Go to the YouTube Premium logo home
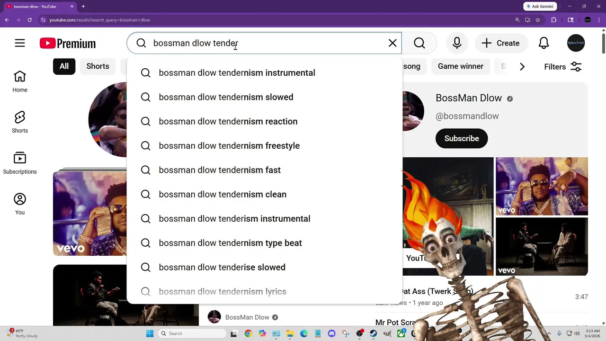Viewport: 606px width, 341px height. click(x=68, y=44)
